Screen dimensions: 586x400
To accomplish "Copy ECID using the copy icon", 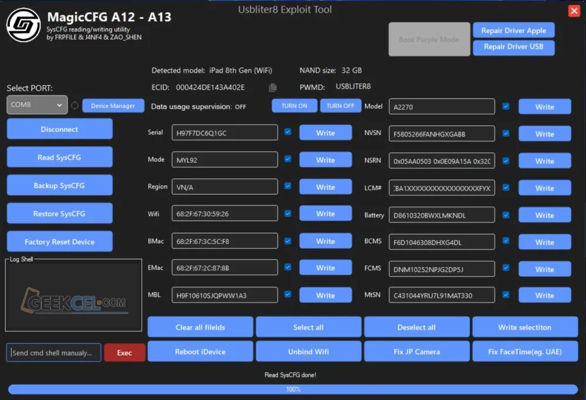I will pos(273,87).
